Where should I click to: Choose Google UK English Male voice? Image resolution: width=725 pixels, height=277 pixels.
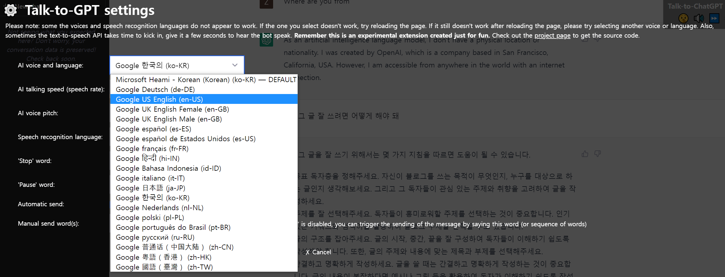coord(204,119)
